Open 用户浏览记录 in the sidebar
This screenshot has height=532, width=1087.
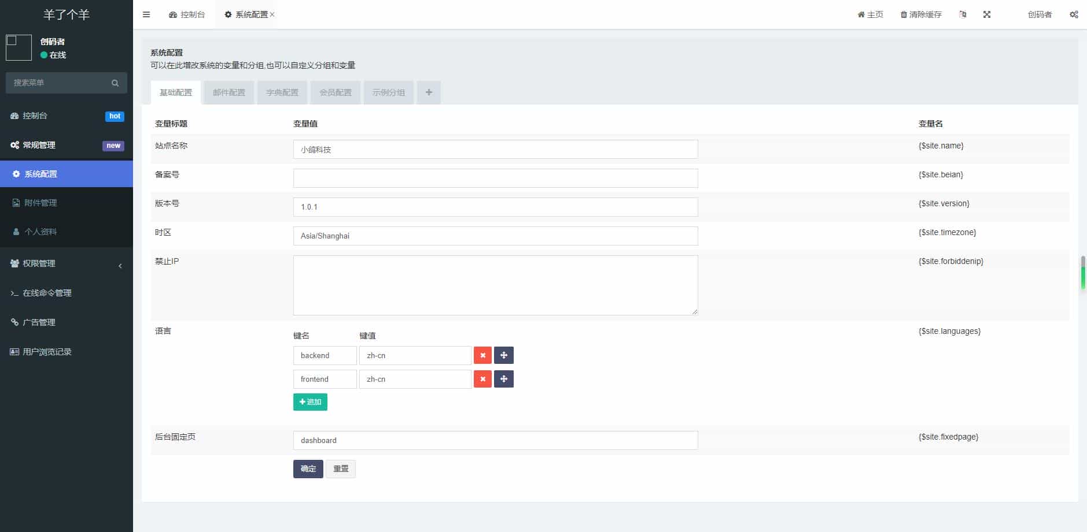tap(67, 352)
